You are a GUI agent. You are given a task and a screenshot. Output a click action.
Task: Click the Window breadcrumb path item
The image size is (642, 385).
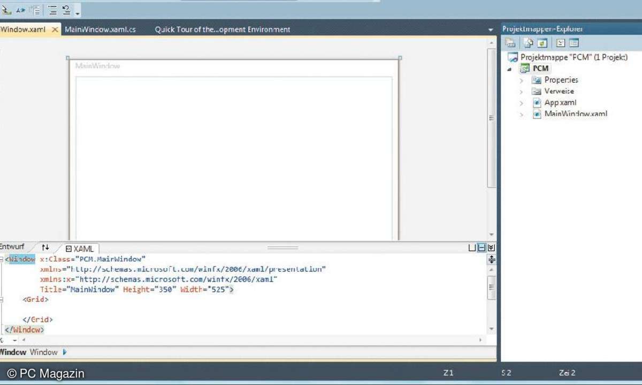coord(43,352)
